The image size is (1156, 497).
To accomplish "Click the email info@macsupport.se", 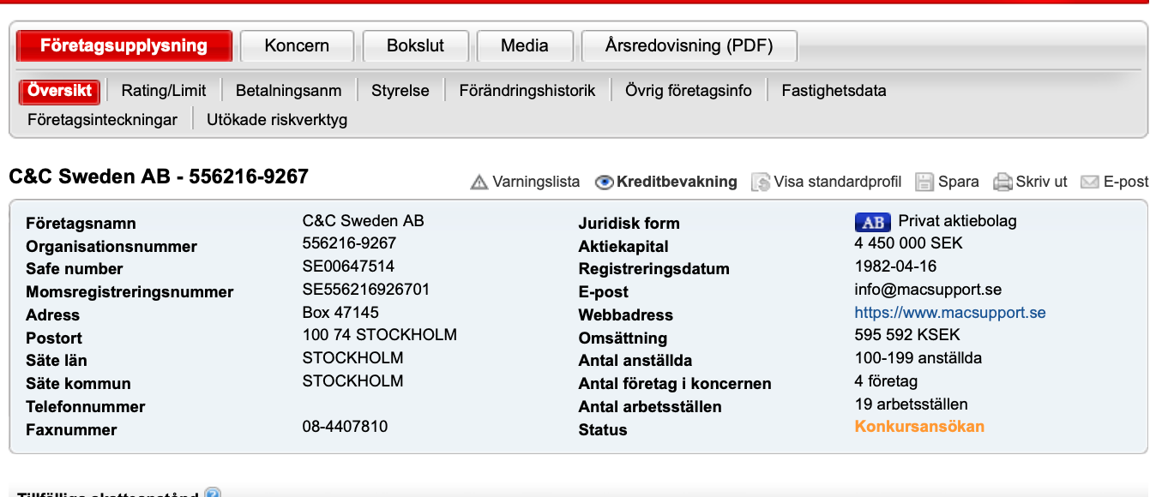I will coord(929,290).
